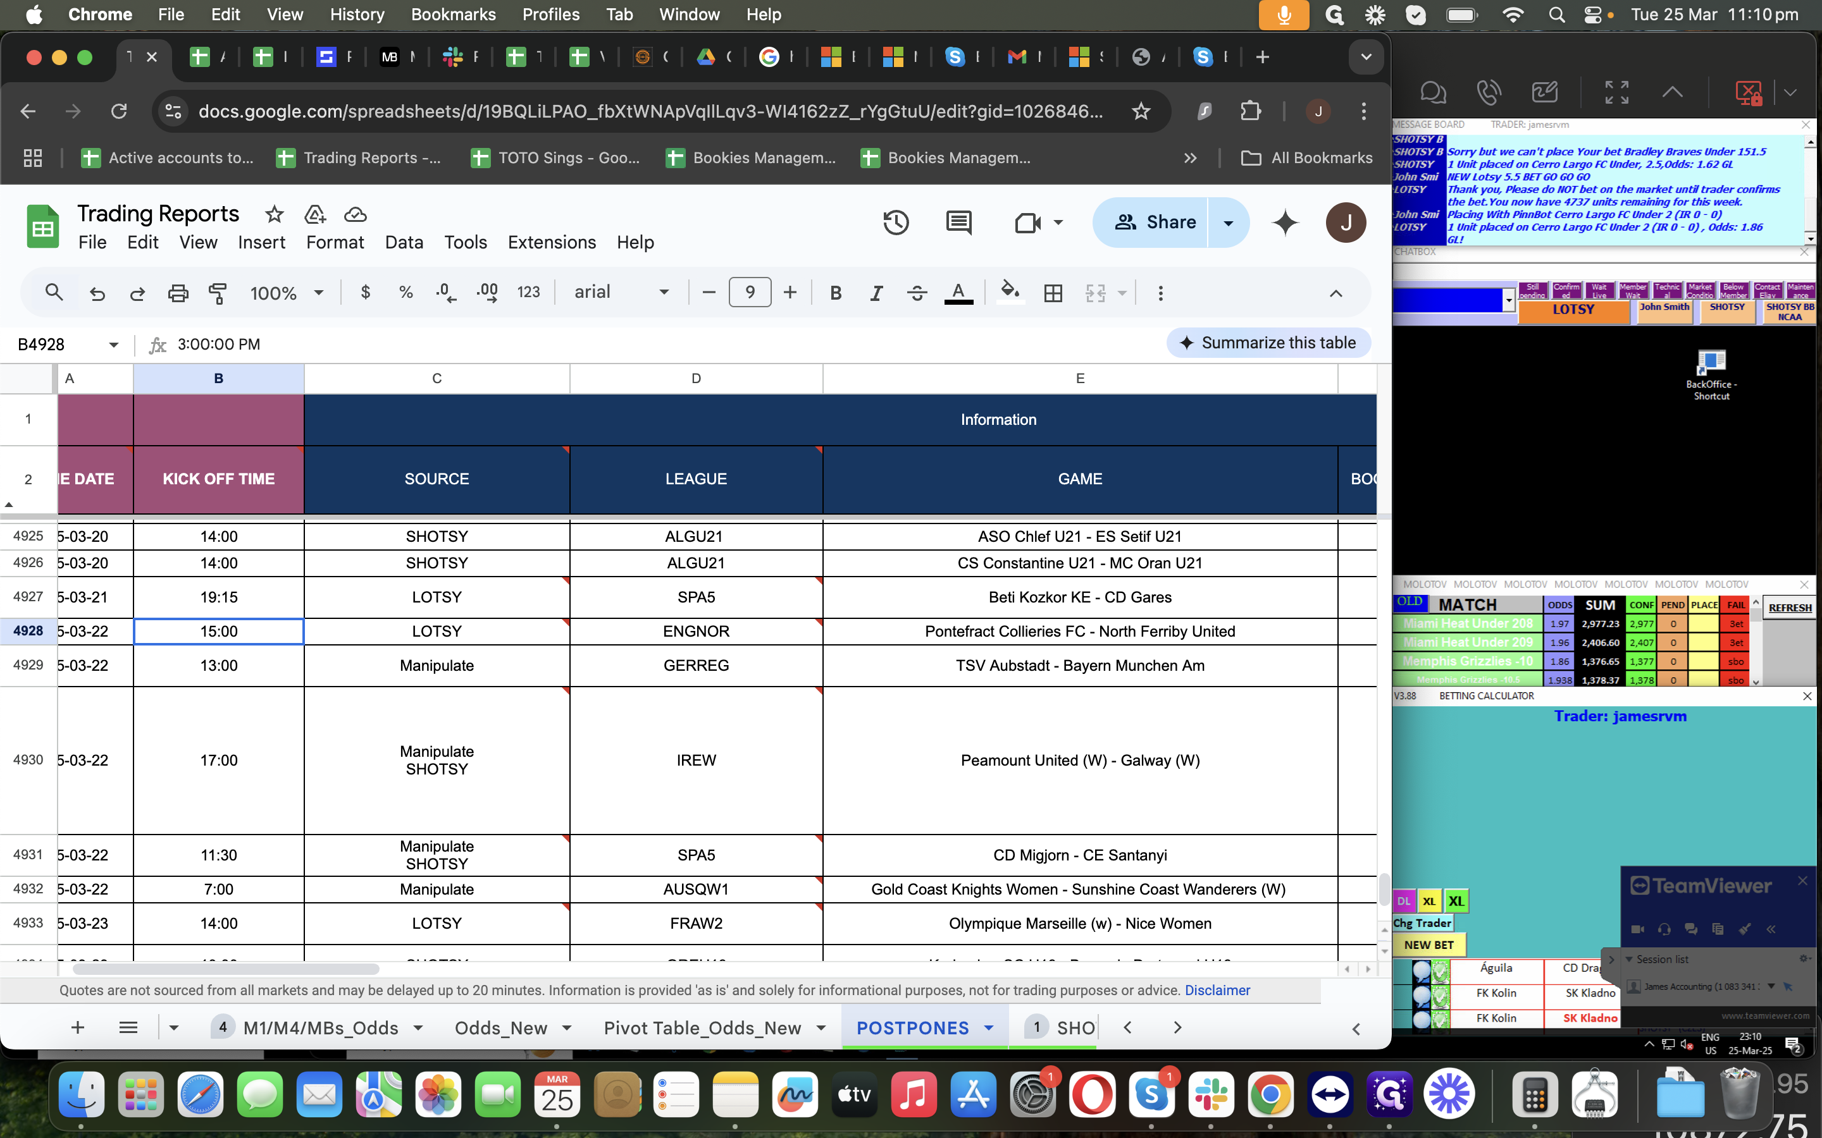1822x1138 pixels.
Task: Click the redo arrow in Sheets toolbar
Action: tap(137, 293)
